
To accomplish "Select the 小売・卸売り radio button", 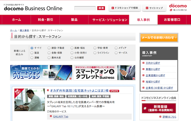I will coord(72,53).
